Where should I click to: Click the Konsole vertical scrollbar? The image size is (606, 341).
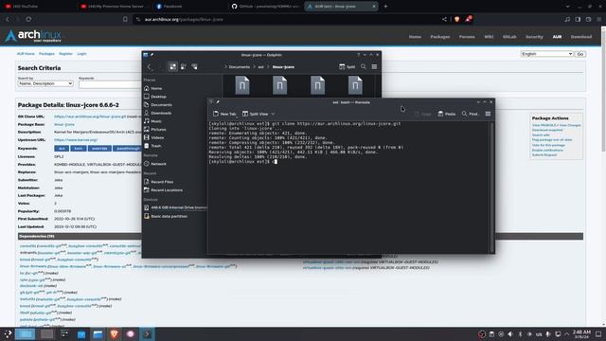(492, 188)
